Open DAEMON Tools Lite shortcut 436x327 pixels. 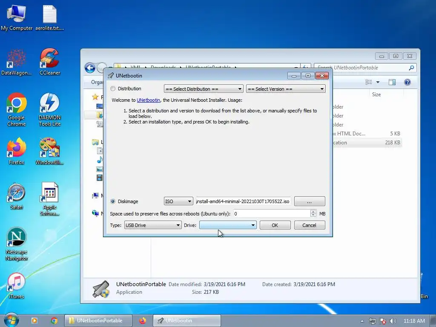pos(49,110)
